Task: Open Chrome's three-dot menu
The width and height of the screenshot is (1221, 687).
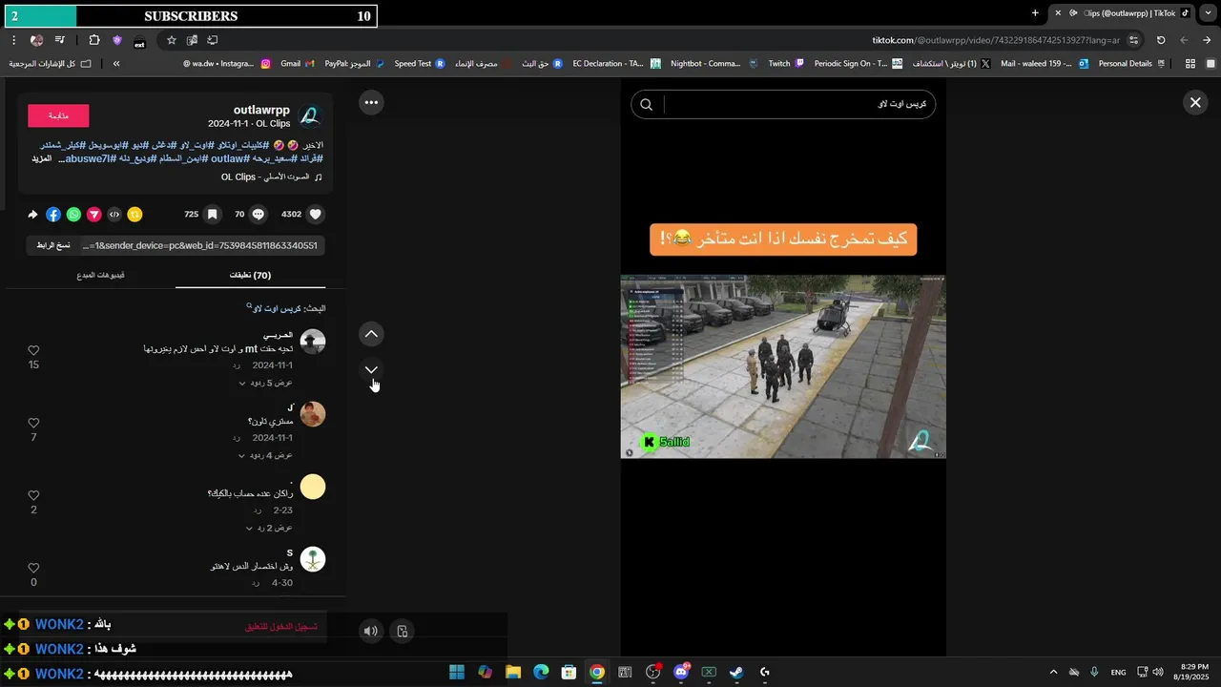Action: pos(13,40)
